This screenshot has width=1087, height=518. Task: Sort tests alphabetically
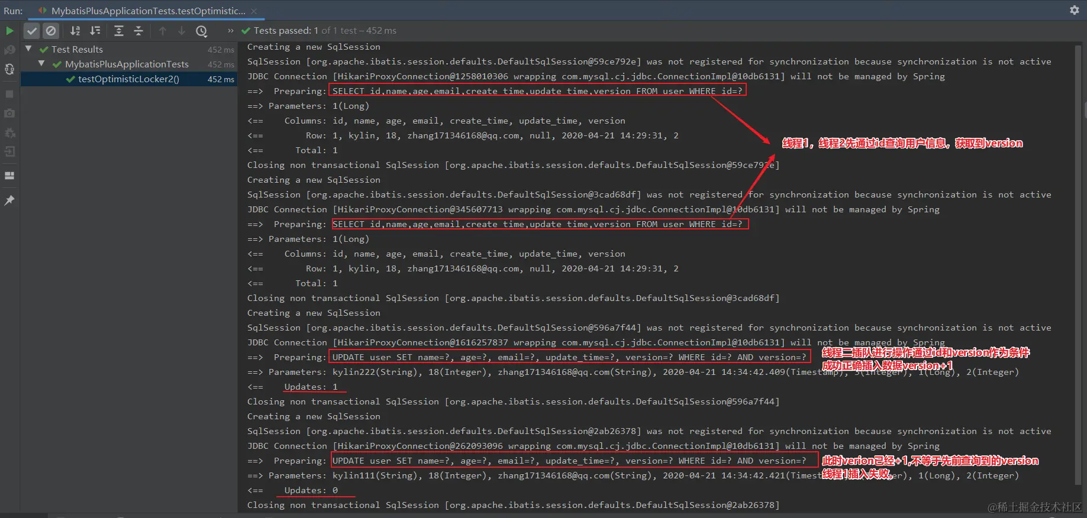tap(75, 31)
